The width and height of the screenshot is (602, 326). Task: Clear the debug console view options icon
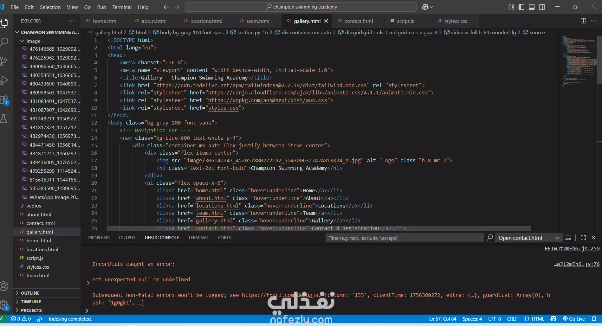pyautogui.click(x=568, y=238)
